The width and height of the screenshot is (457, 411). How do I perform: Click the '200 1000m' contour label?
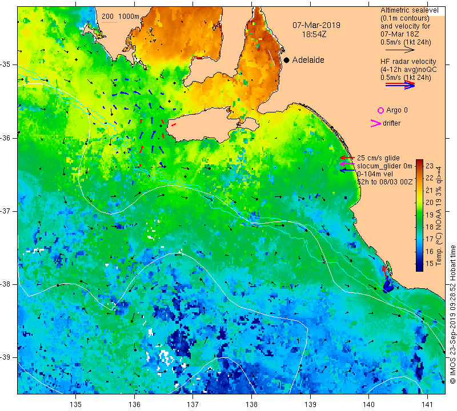pos(121,17)
